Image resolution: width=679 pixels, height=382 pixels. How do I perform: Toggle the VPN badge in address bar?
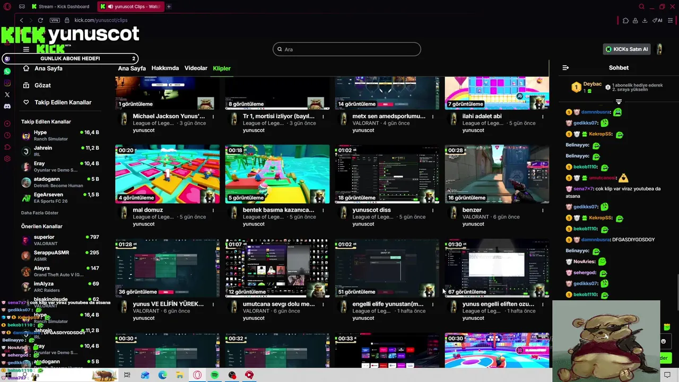55,20
